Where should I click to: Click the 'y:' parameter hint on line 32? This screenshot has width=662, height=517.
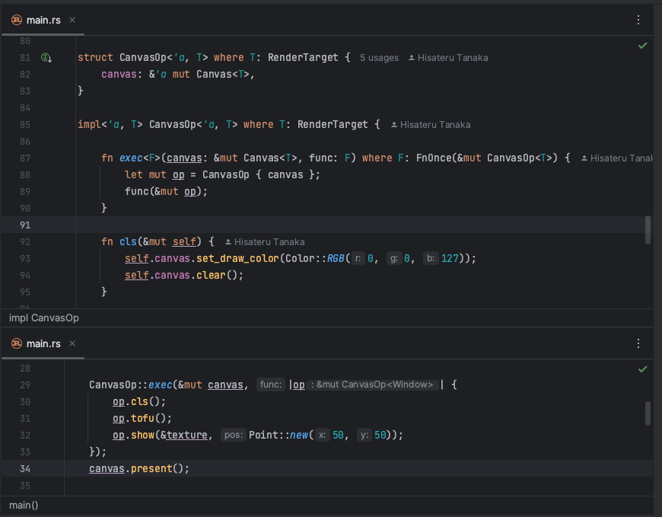tap(364, 435)
